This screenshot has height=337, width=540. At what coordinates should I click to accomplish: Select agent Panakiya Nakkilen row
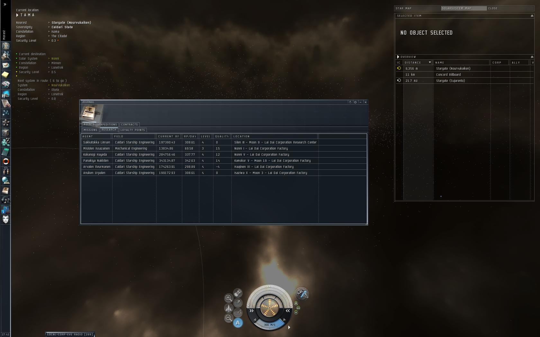(224, 160)
